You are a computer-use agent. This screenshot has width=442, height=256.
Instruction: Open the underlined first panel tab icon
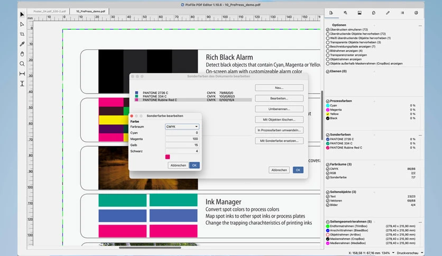tap(331, 13)
